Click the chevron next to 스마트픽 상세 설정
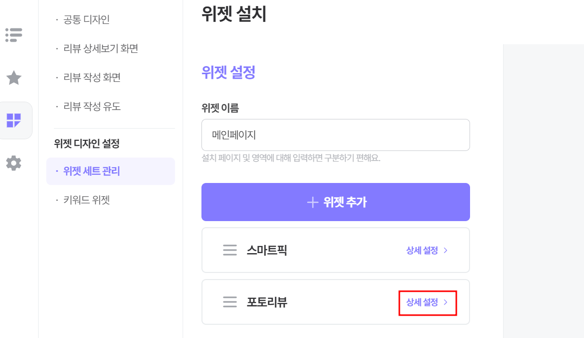 [x=446, y=251]
